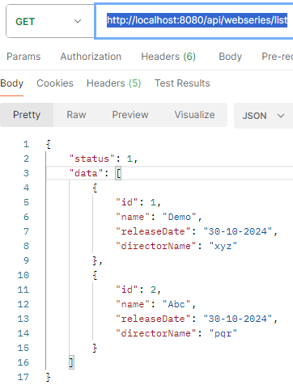Switch to Preview response view
293x385 pixels.
click(130, 115)
